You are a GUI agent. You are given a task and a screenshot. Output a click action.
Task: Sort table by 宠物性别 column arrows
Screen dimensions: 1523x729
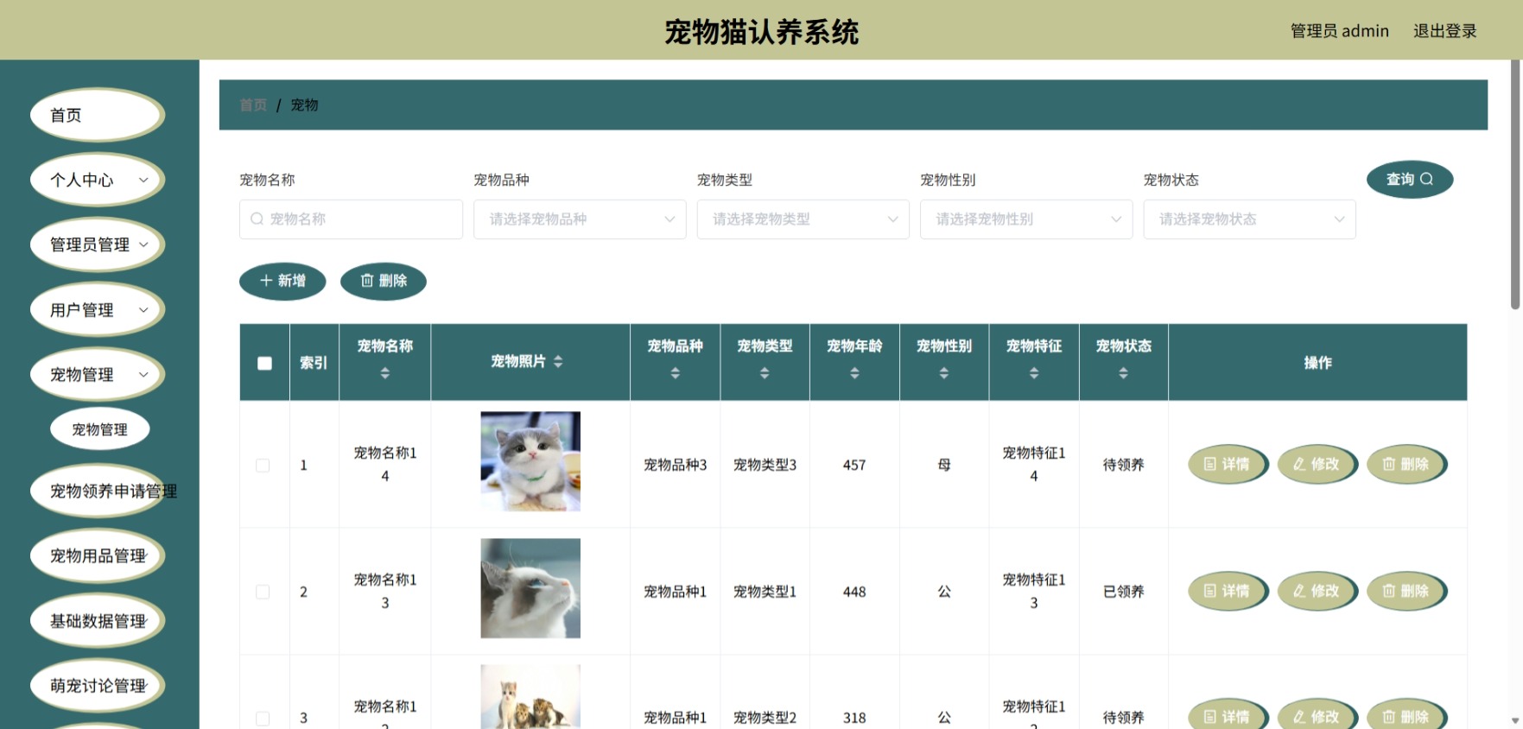[944, 373]
